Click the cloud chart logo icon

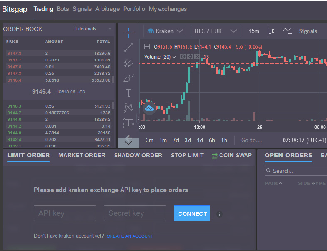pos(149,108)
